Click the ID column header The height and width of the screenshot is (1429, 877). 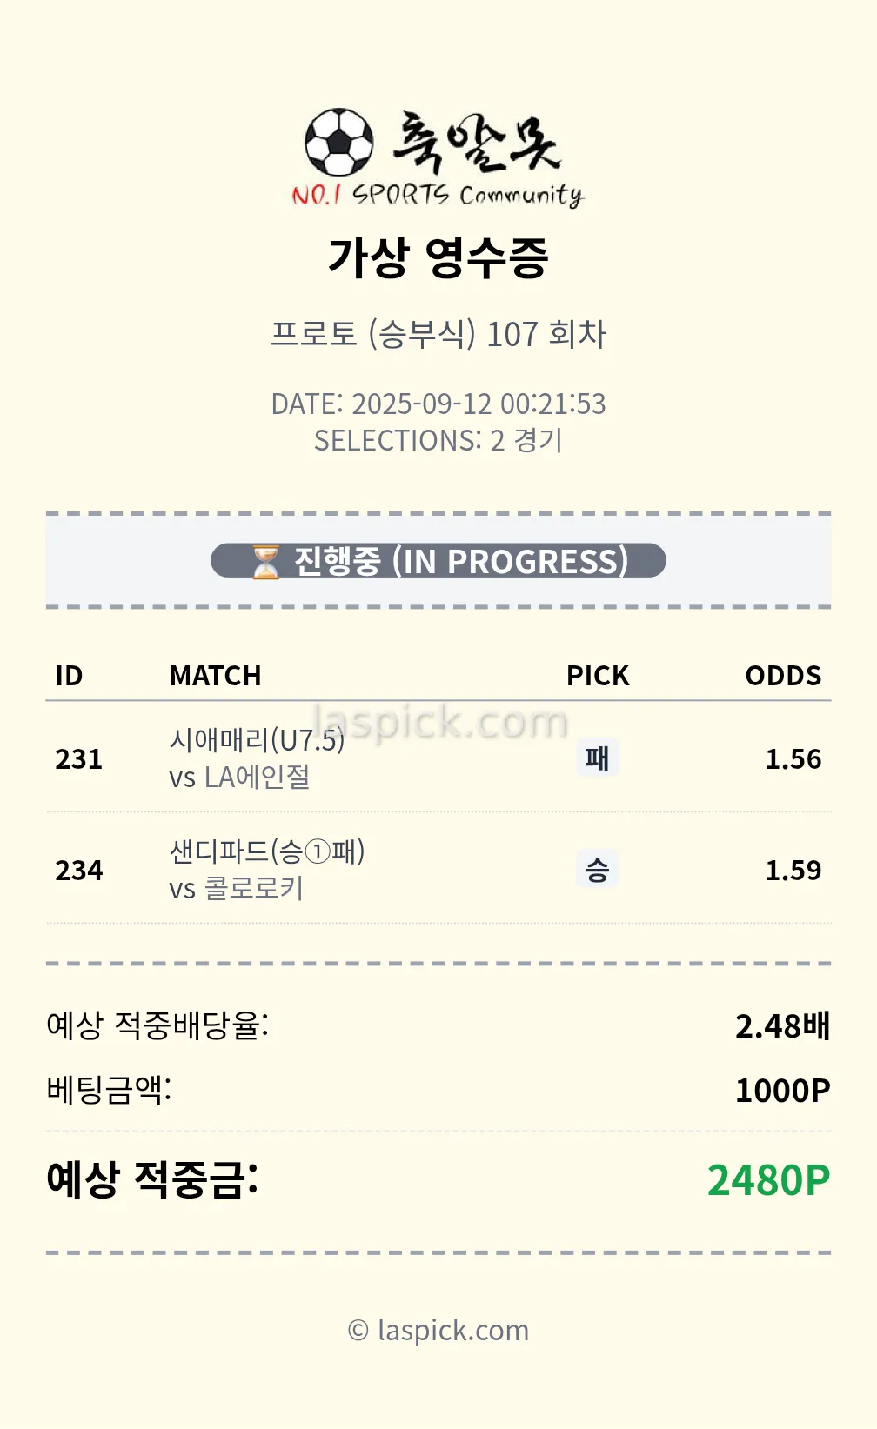point(69,676)
